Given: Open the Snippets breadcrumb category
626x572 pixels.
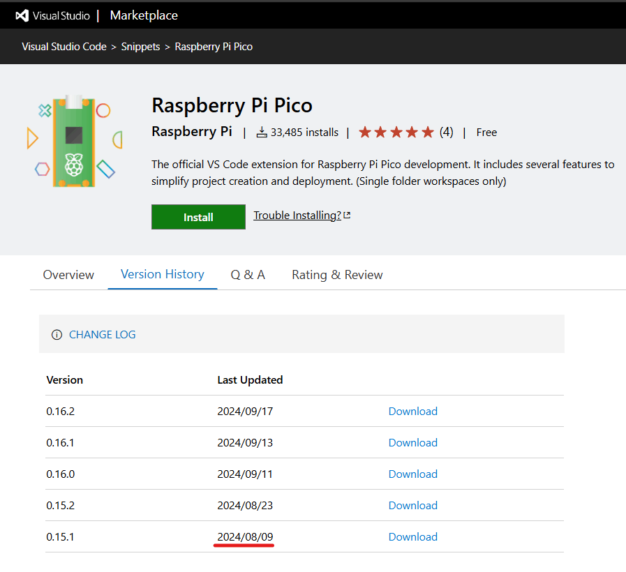Looking at the screenshot, I should tap(140, 47).
